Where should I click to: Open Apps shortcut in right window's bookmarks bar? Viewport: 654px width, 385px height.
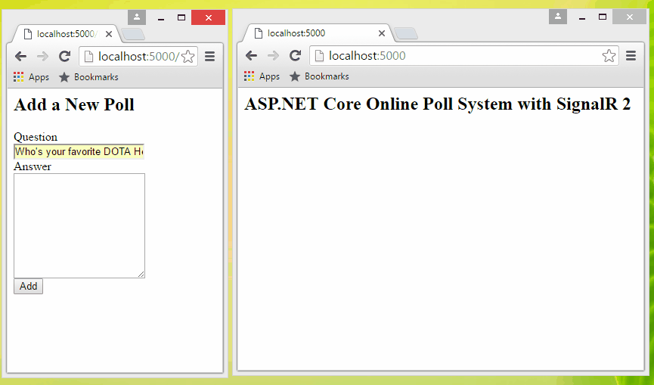[x=262, y=76]
